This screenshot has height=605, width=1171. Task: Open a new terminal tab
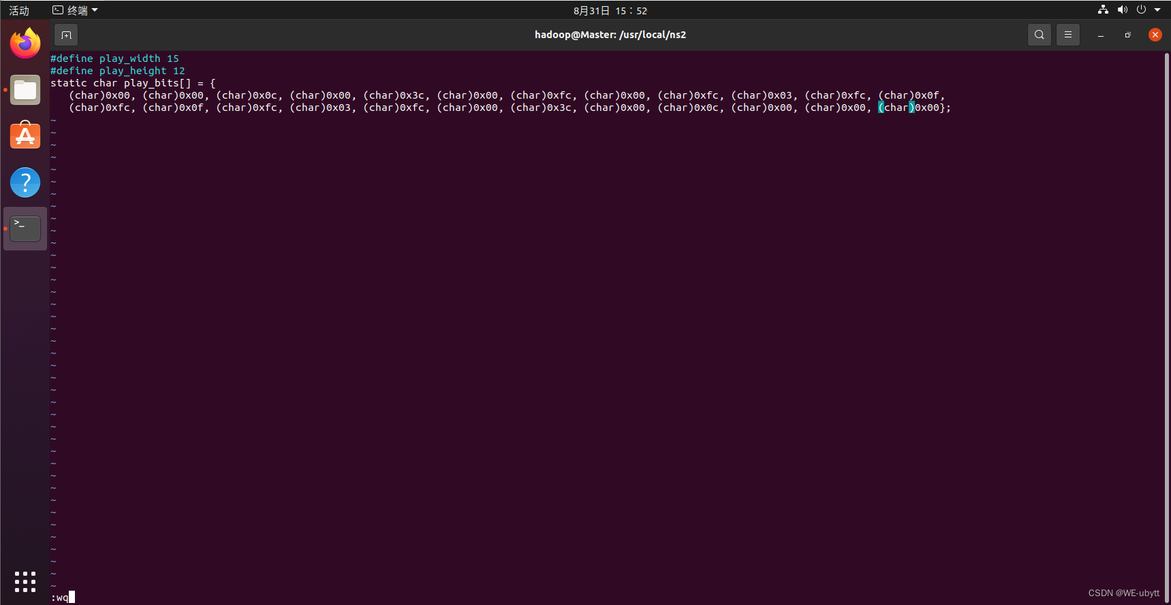[x=66, y=35]
